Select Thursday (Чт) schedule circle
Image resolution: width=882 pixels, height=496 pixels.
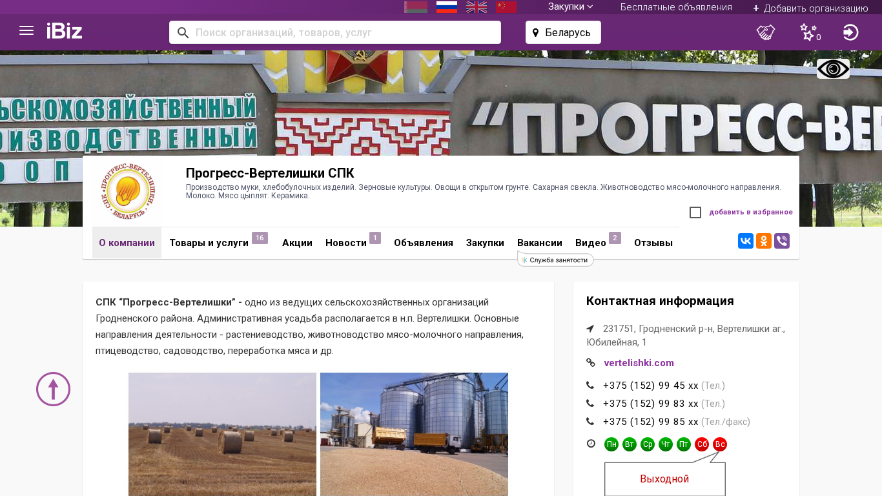(x=666, y=444)
